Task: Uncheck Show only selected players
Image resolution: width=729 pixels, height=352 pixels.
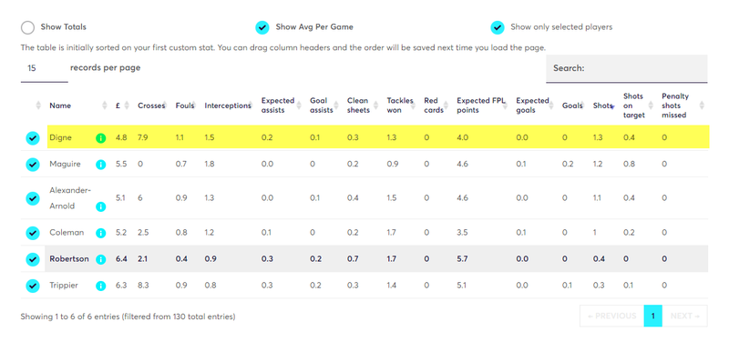Action: (x=498, y=27)
